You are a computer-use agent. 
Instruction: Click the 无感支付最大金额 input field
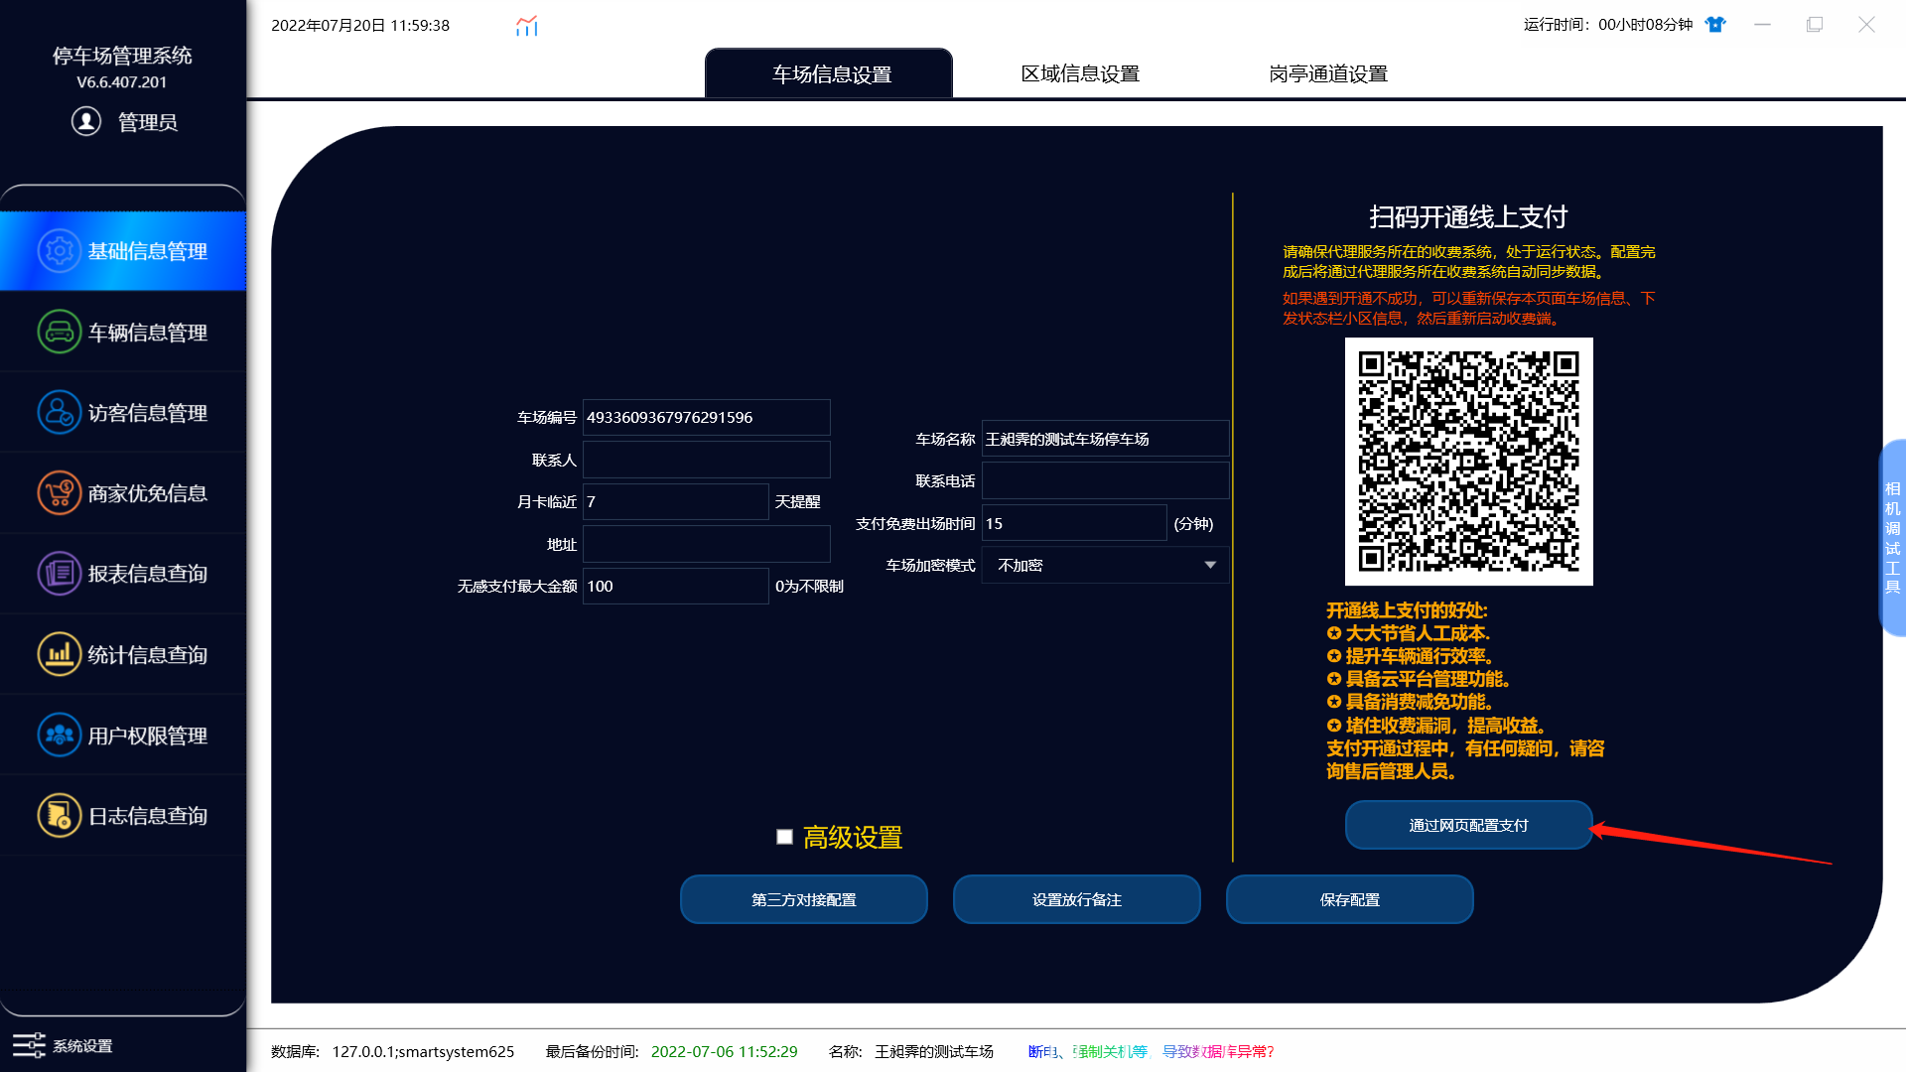[675, 586]
